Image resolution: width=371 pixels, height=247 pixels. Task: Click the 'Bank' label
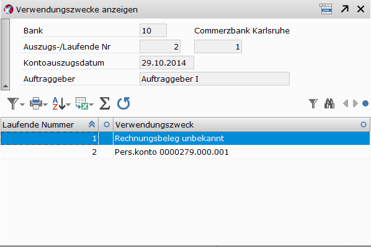[33, 30]
